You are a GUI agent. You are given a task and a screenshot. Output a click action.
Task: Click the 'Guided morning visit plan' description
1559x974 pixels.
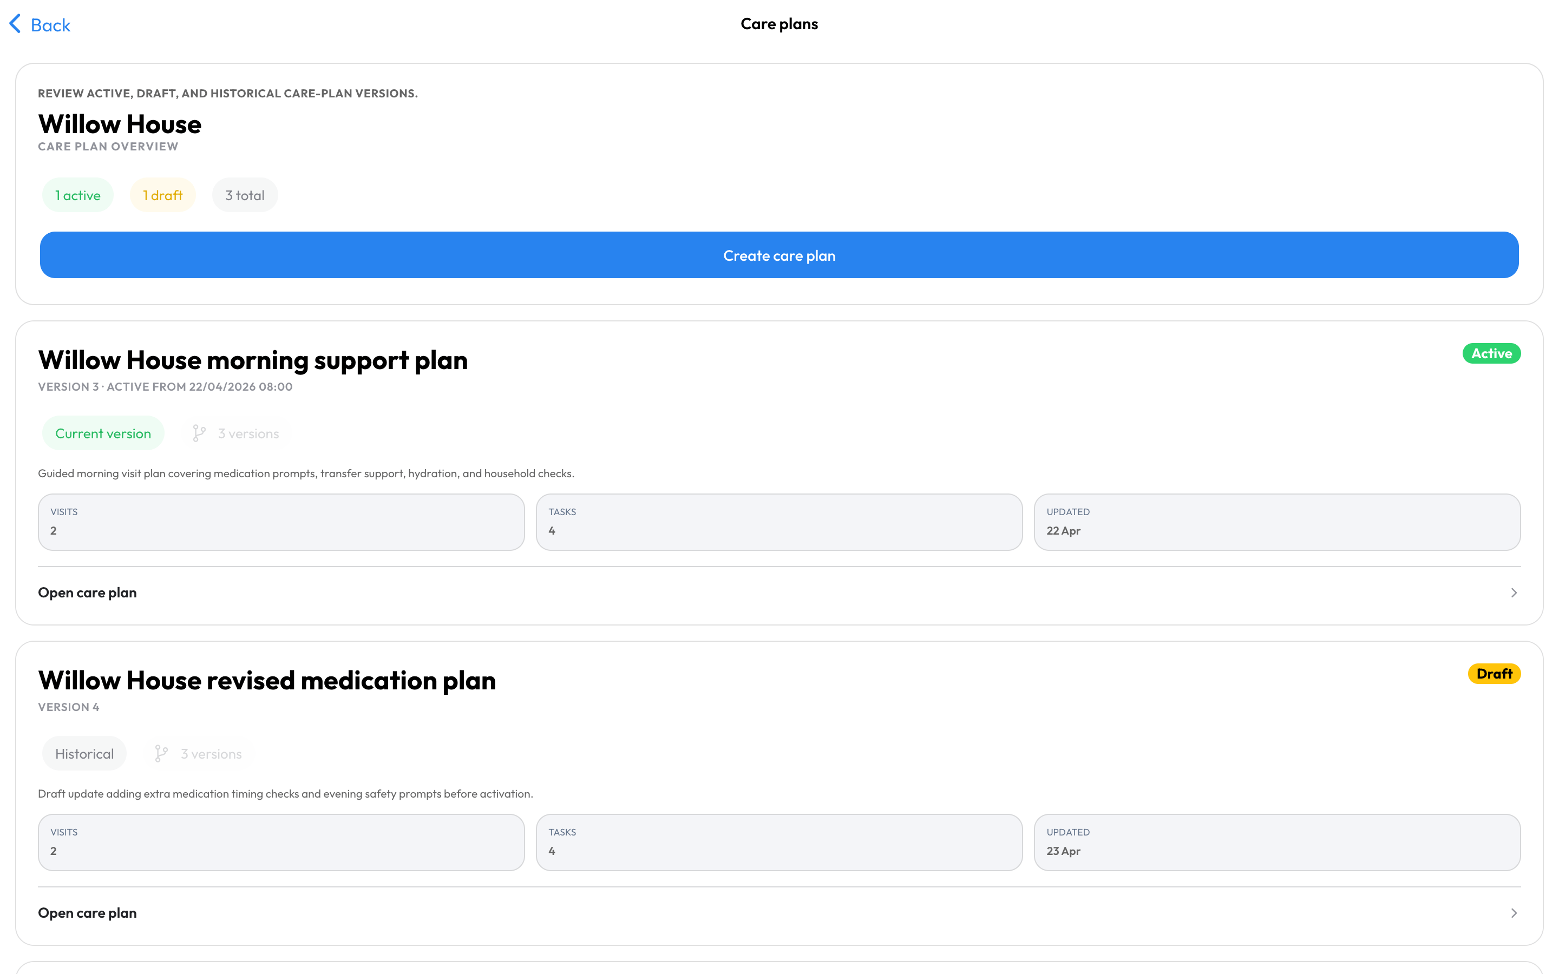[306, 473]
